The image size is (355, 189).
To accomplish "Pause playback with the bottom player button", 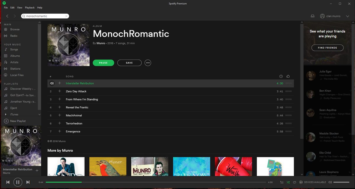I will click(18, 182).
